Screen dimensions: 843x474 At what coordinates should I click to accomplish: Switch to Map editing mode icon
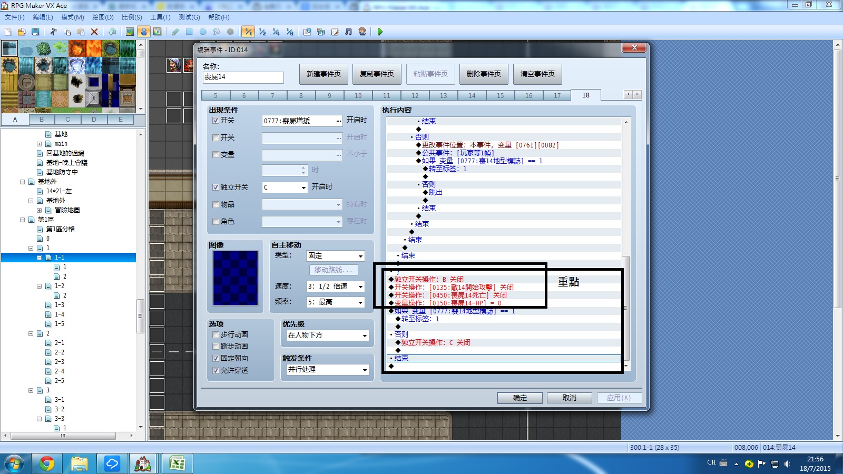point(130,32)
